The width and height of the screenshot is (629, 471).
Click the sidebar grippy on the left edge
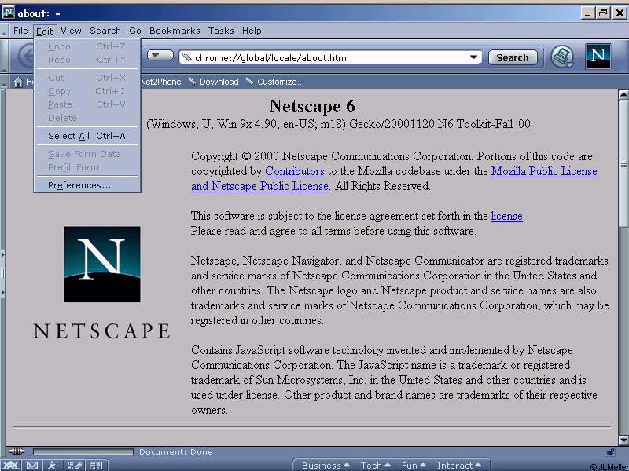[3, 273]
